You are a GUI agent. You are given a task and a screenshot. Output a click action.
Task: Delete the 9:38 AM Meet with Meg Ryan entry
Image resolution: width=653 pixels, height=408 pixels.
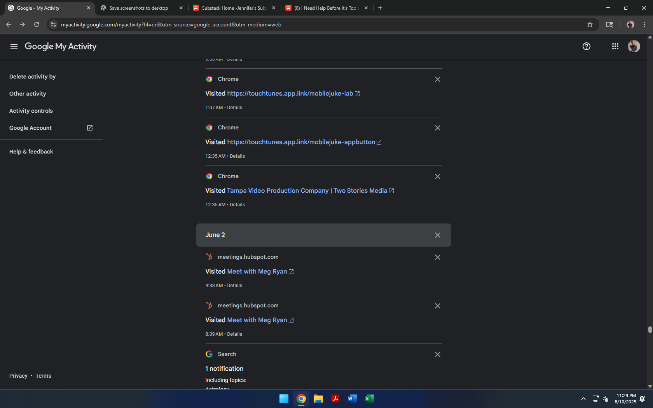(x=438, y=257)
